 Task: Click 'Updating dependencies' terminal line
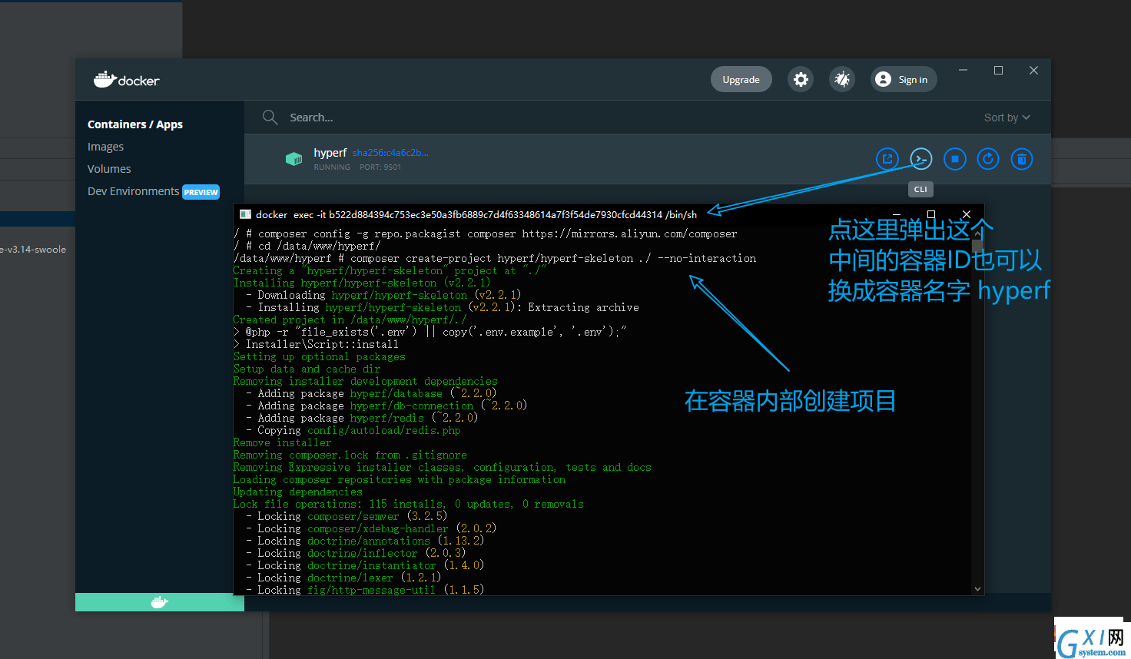tap(298, 492)
